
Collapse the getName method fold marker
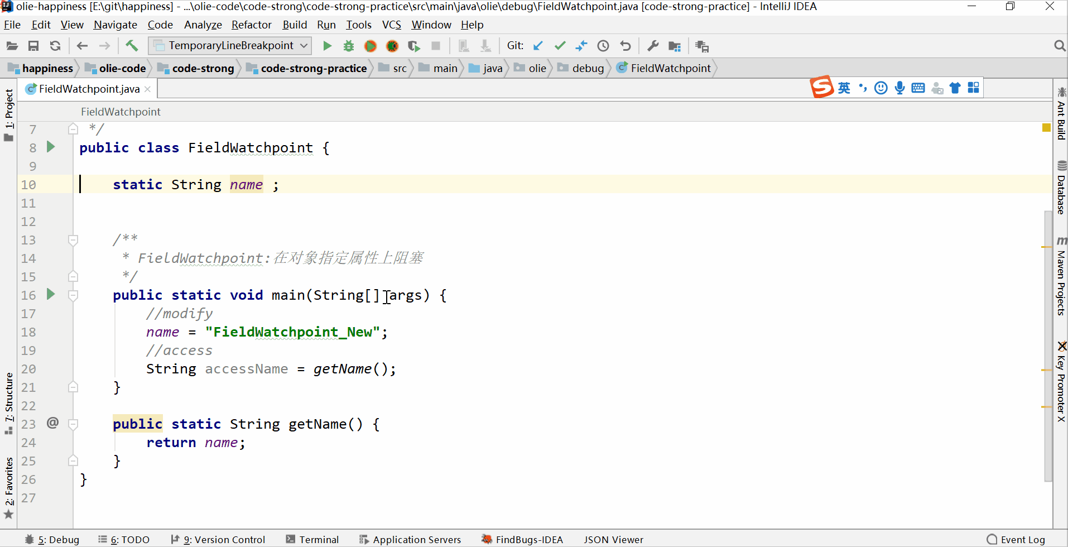coord(73,424)
